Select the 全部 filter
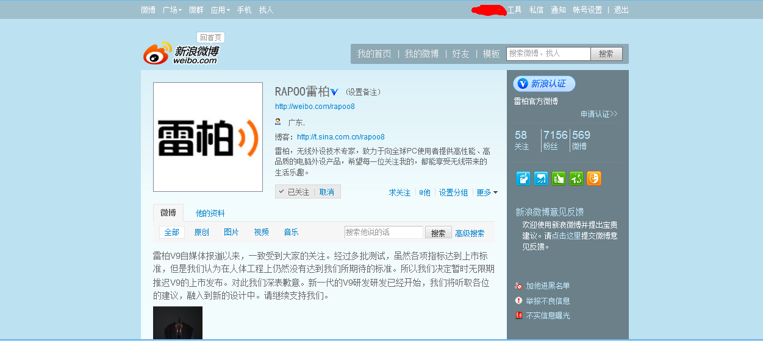Screen dimensions: 763x341 (172, 232)
